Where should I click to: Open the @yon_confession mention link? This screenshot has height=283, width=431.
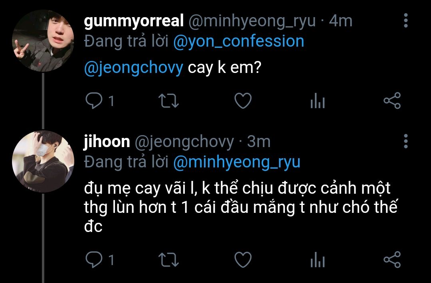coord(239,41)
